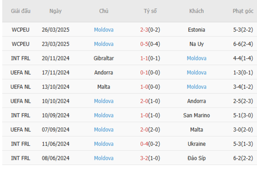The height and width of the screenshot is (169, 257).
Task: Click the Estonia away team name
Action: 197,30
